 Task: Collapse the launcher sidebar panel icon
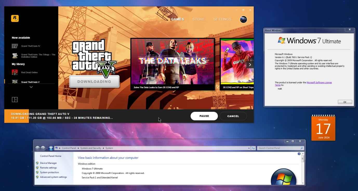click(15, 100)
